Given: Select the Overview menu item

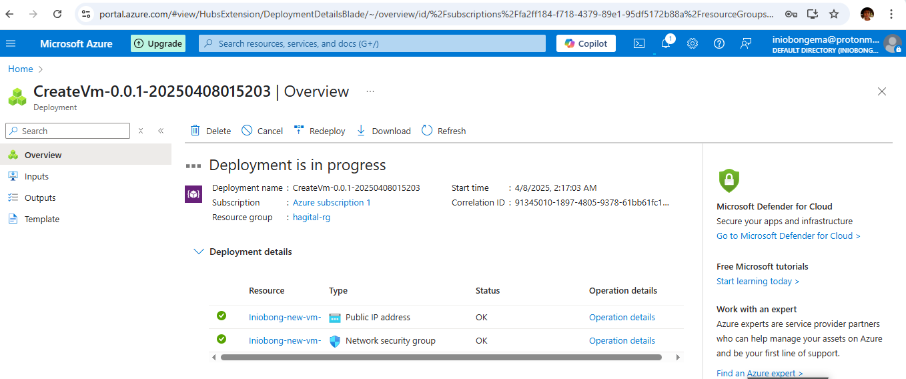Looking at the screenshot, I should [85, 155].
